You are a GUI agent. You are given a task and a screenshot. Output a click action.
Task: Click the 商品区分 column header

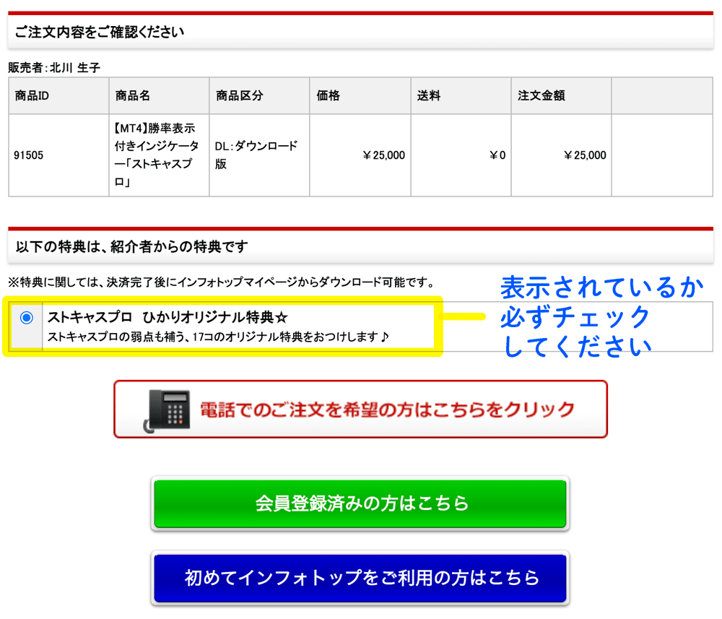pyautogui.click(x=260, y=96)
